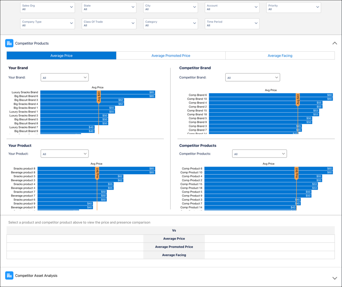Select the Big Snacks Brand 1 bar
The height and width of the screenshot is (287, 342).
pos(78,108)
